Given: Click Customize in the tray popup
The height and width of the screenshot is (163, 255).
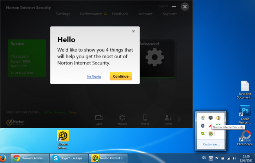Looking at the screenshot, I should (x=211, y=144).
